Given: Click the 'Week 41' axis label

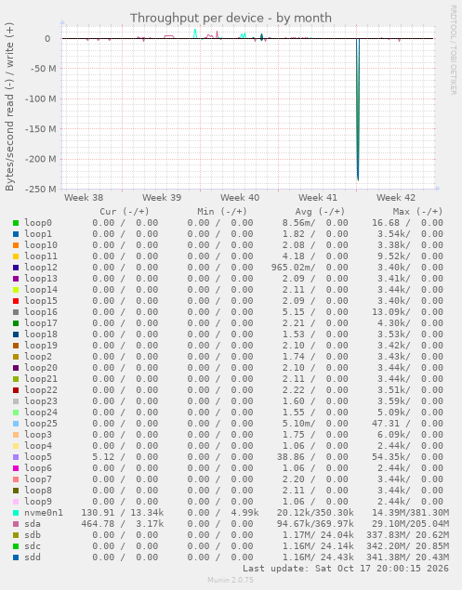Looking at the screenshot, I should point(318,198).
